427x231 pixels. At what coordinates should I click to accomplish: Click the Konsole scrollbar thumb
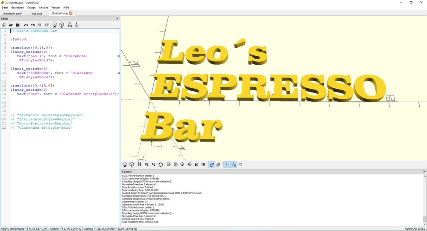(x=424, y=219)
